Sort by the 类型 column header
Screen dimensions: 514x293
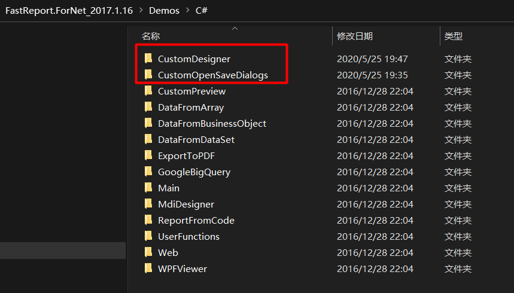coord(454,36)
